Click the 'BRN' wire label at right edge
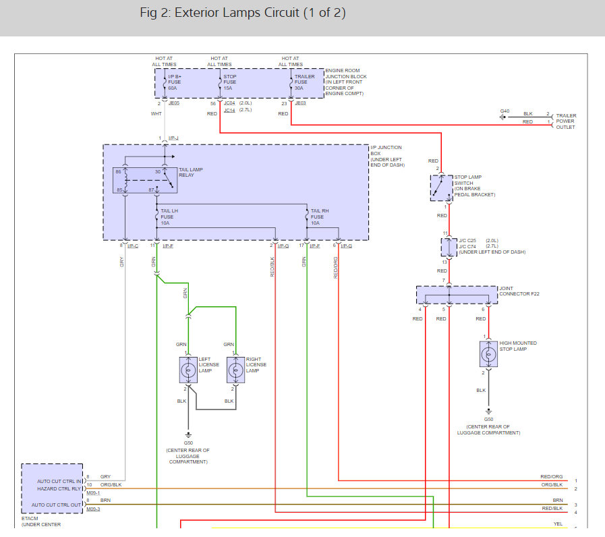605x537 pixels. [558, 501]
